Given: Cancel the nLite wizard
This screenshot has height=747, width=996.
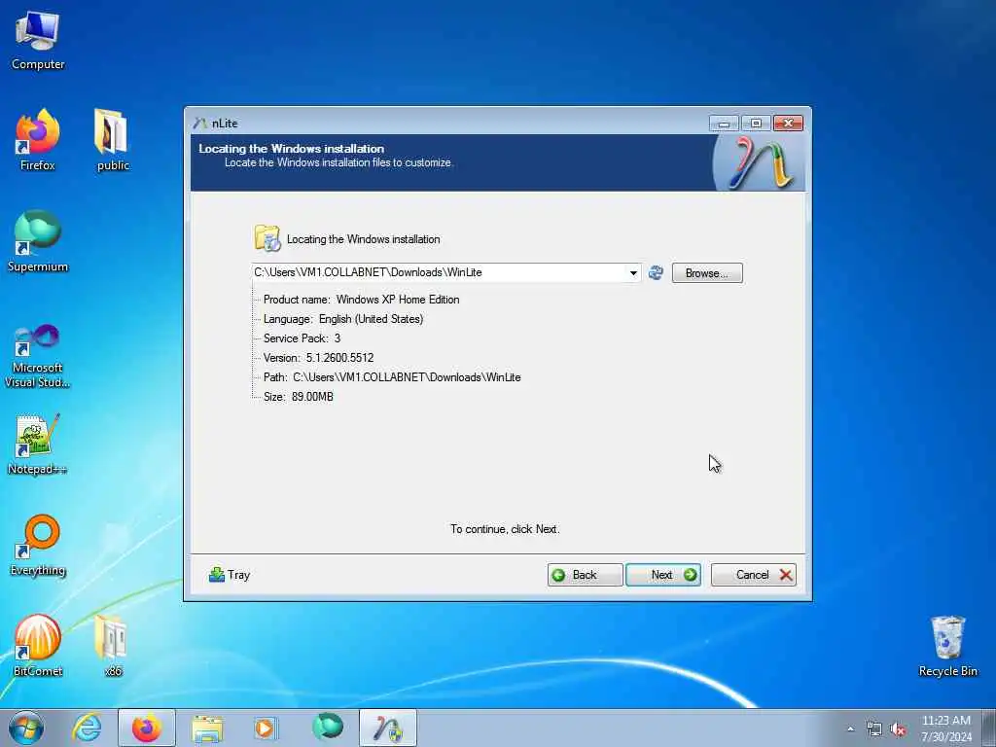Looking at the screenshot, I should (754, 575).
